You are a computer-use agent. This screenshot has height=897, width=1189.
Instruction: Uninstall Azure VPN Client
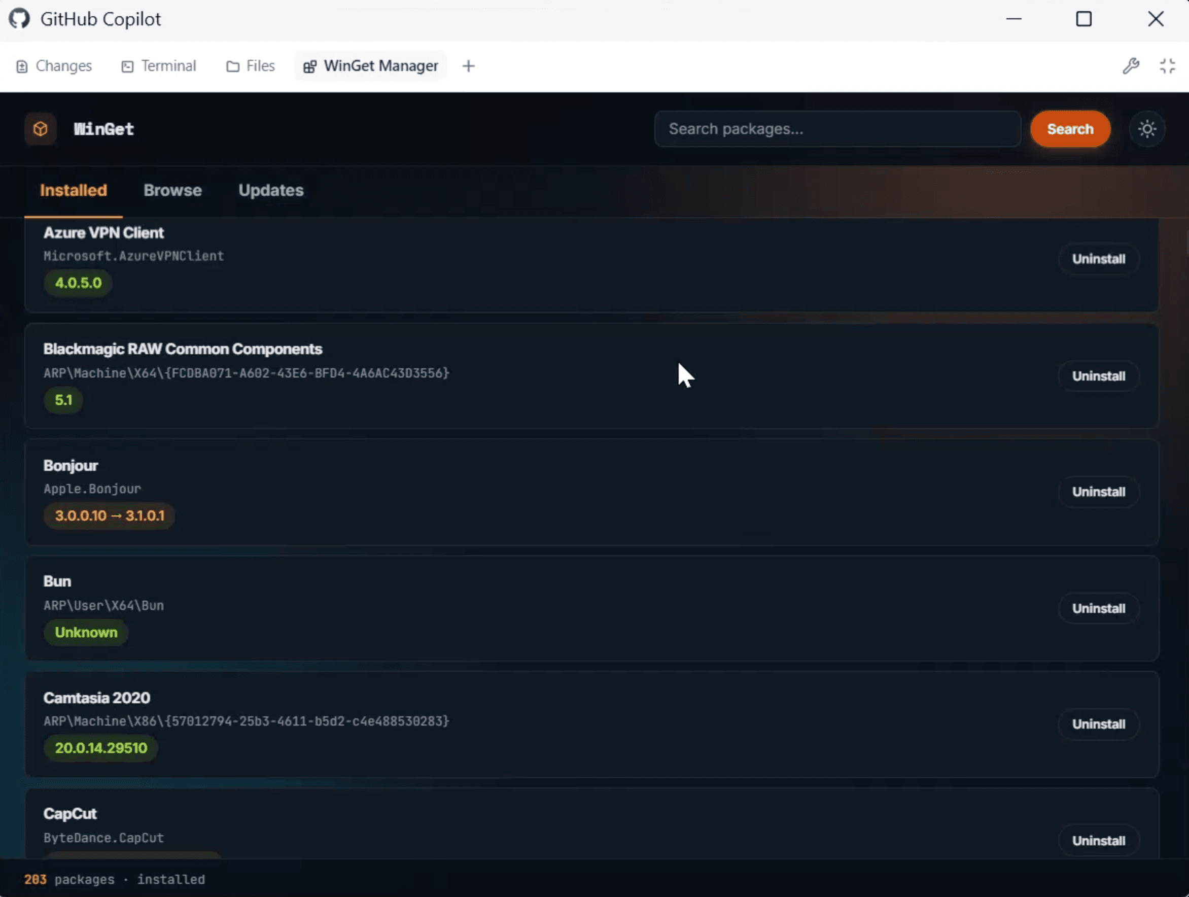[x=1099, y=259]
